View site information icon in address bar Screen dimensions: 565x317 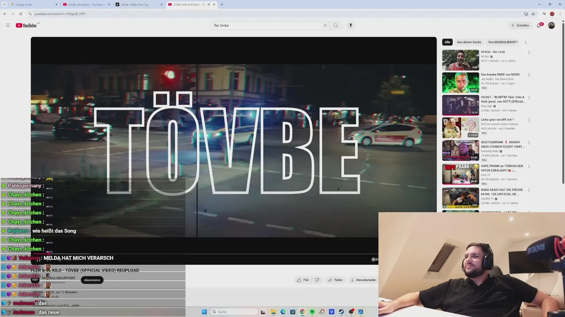tap(30, 14)
